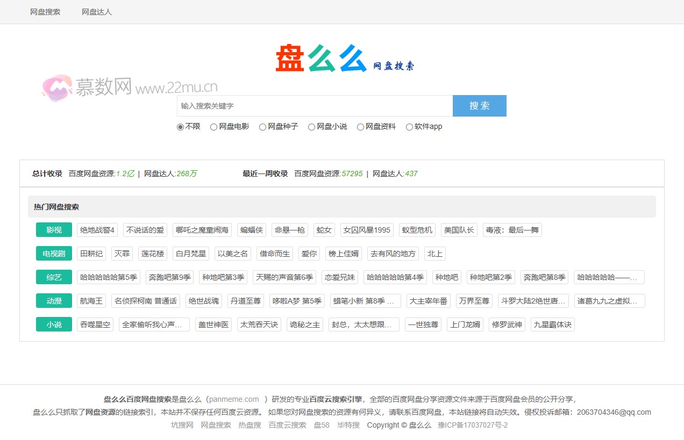Image resolution: width=684 pixels, height=440 pixels.
Task: Click the search keyword input box
Action: click(x=315, y=105)
